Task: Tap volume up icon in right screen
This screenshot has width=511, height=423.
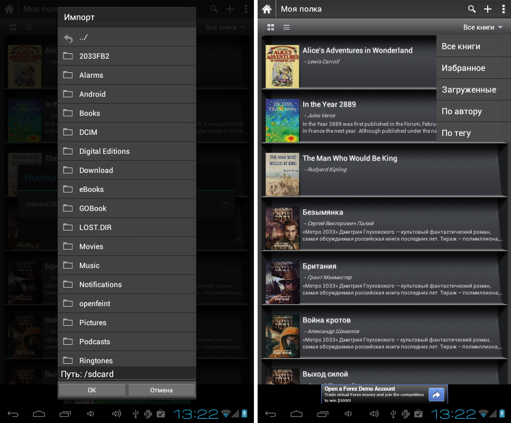Action: click(374, 414)
